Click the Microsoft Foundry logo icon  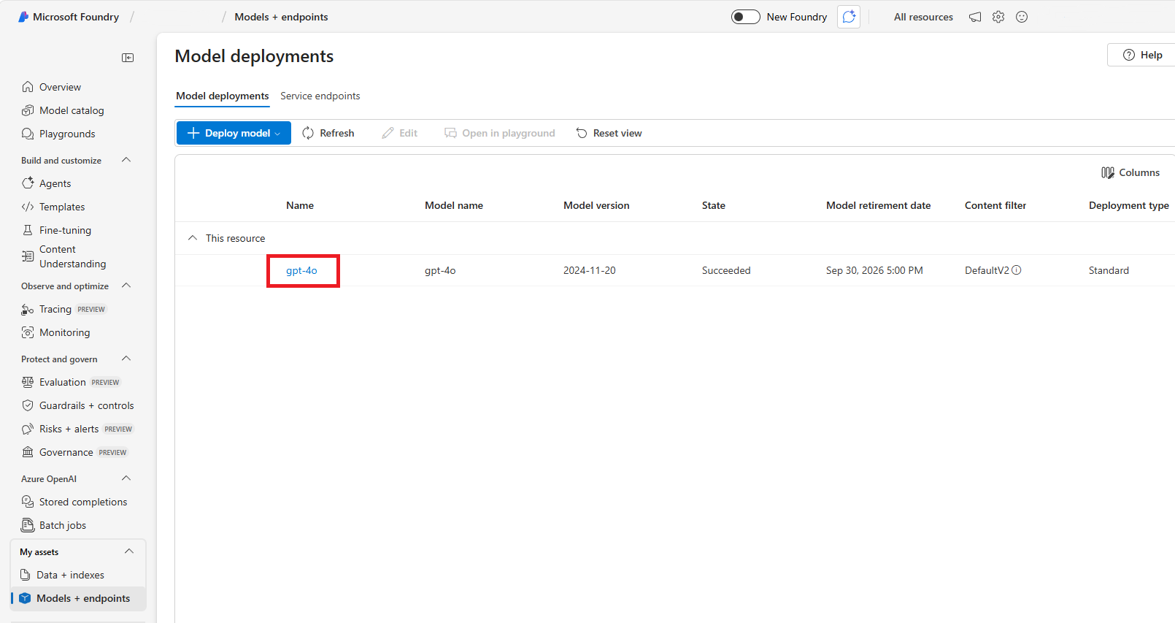coord(23,17)
